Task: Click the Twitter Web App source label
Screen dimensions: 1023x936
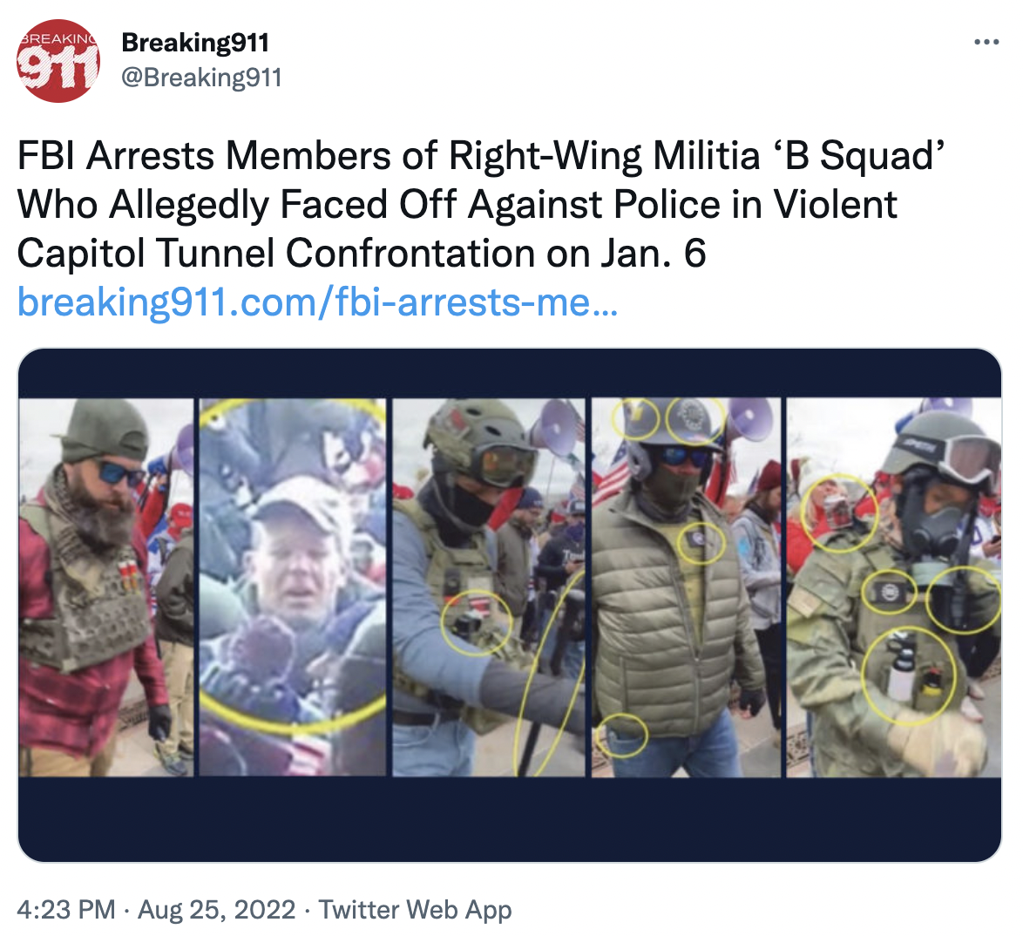Action: (x=415, y=909)
